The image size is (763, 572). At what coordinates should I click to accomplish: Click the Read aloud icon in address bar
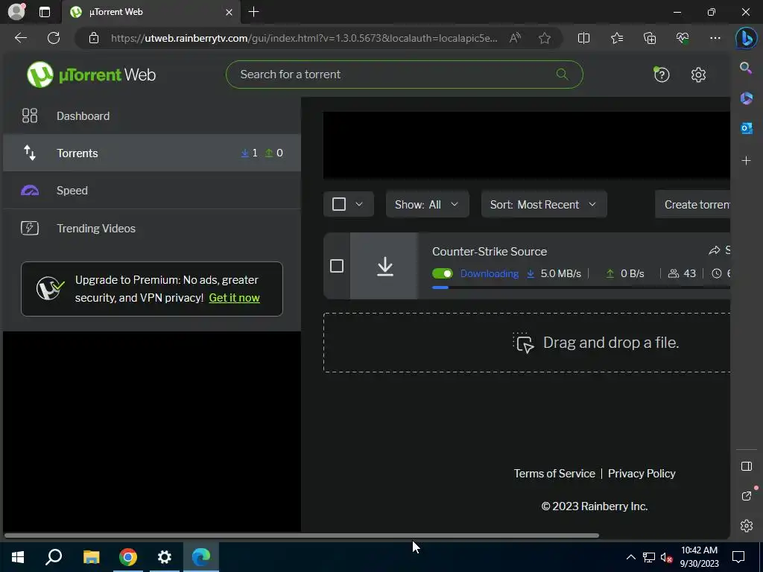click(515, 38)
